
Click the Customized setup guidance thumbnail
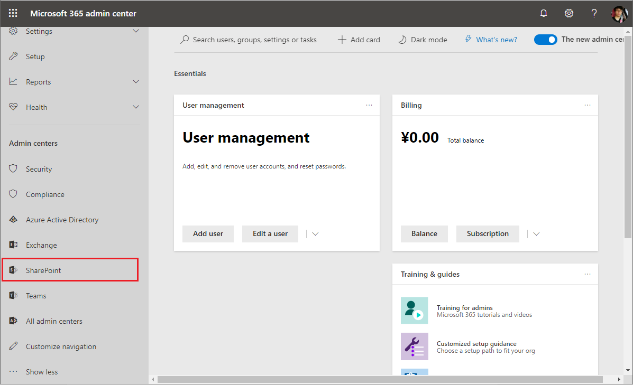tap(414, 346)
